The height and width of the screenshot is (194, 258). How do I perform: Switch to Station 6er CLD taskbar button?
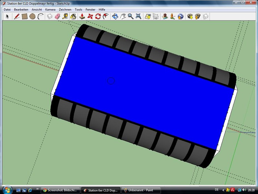tap(101, 190)
